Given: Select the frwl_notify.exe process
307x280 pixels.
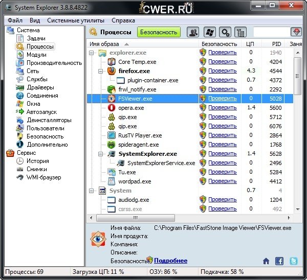Looking at the screenshot, I should [x=137, y=89].
